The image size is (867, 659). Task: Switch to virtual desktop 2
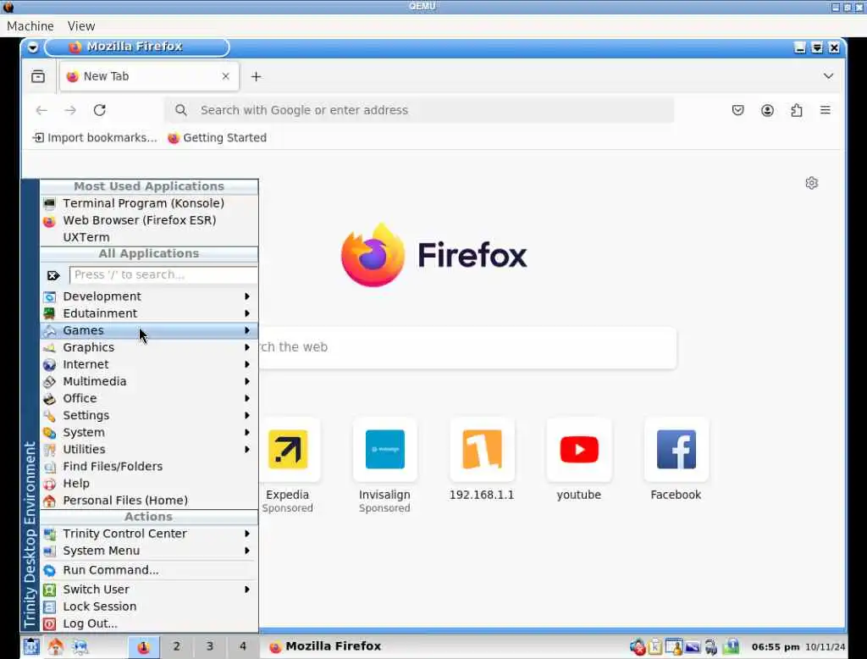[x=176, y=646]
